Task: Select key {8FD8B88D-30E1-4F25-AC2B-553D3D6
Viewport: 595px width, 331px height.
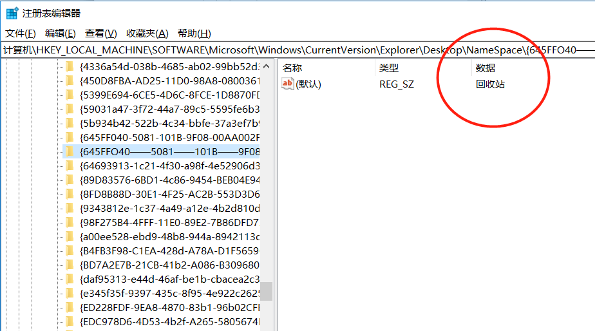Action: [x=169, y=194]
